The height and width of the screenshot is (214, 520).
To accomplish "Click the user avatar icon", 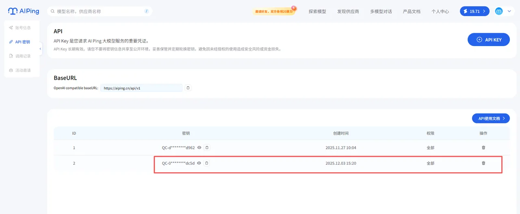I will click(499, 11).
